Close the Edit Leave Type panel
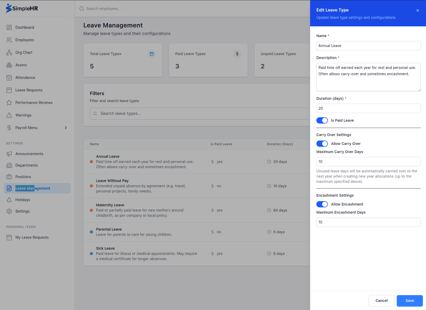 click(x=417, y=10)
